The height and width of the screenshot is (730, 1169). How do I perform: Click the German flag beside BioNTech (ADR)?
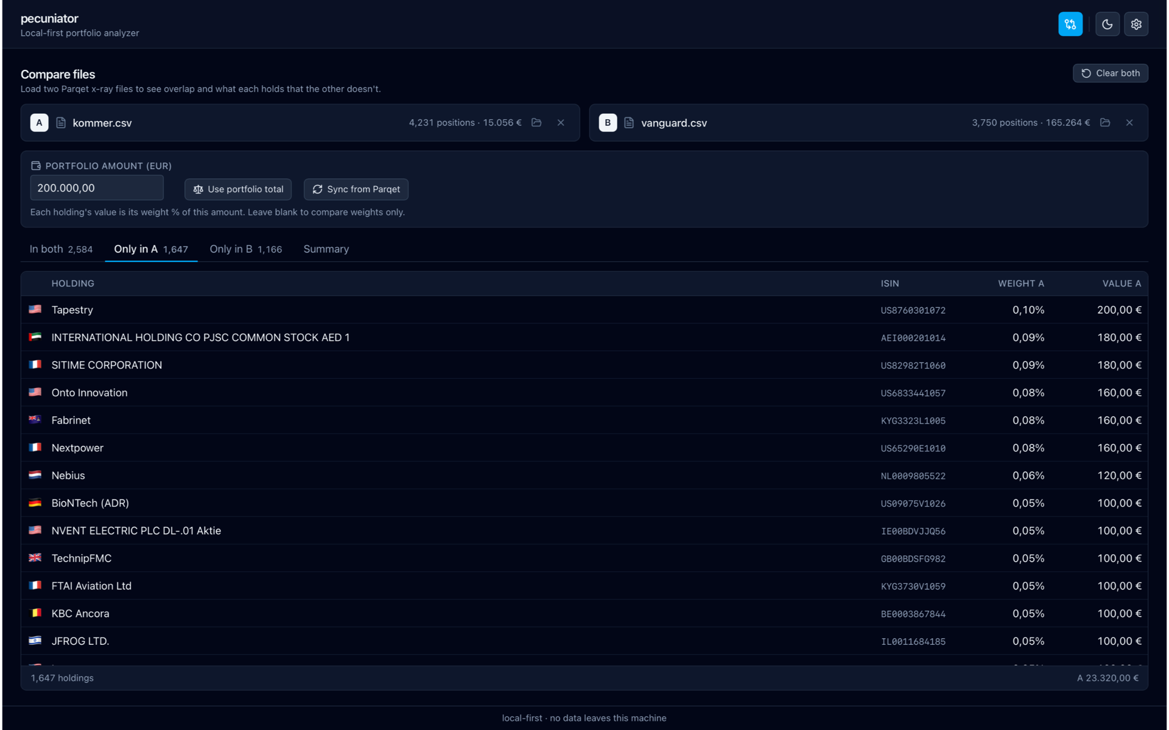pyautogui.click(x=35, y=502)
